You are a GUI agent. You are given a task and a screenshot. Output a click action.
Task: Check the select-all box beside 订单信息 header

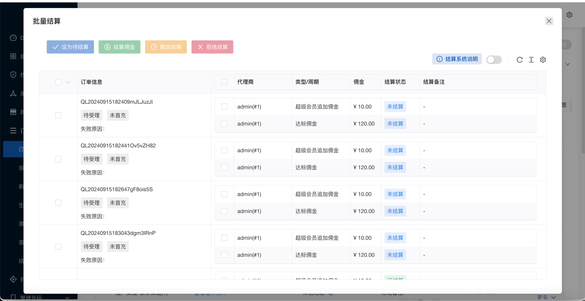tap(58, 82)
